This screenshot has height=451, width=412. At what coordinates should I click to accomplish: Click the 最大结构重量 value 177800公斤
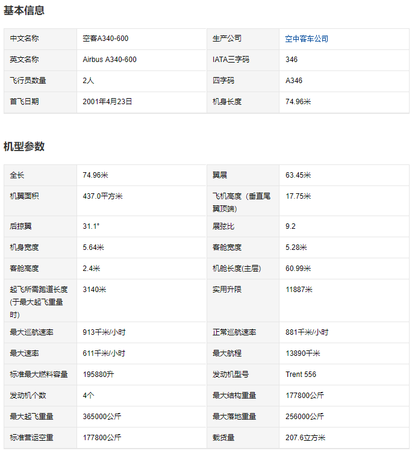[305, 395]
